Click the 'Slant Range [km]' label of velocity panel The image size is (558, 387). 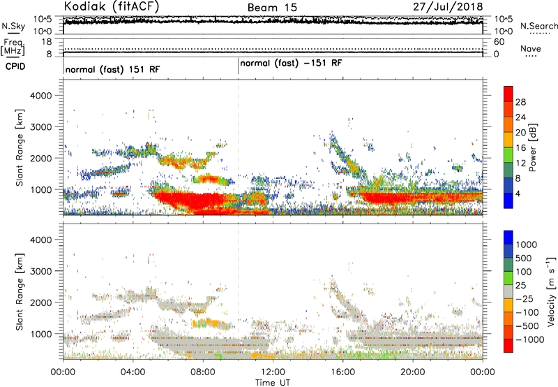tap(20, 292)
